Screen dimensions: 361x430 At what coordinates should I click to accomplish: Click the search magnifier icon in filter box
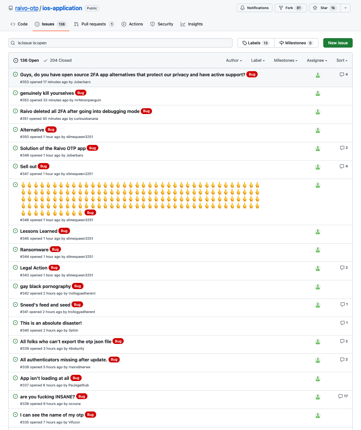pos(13,43)
